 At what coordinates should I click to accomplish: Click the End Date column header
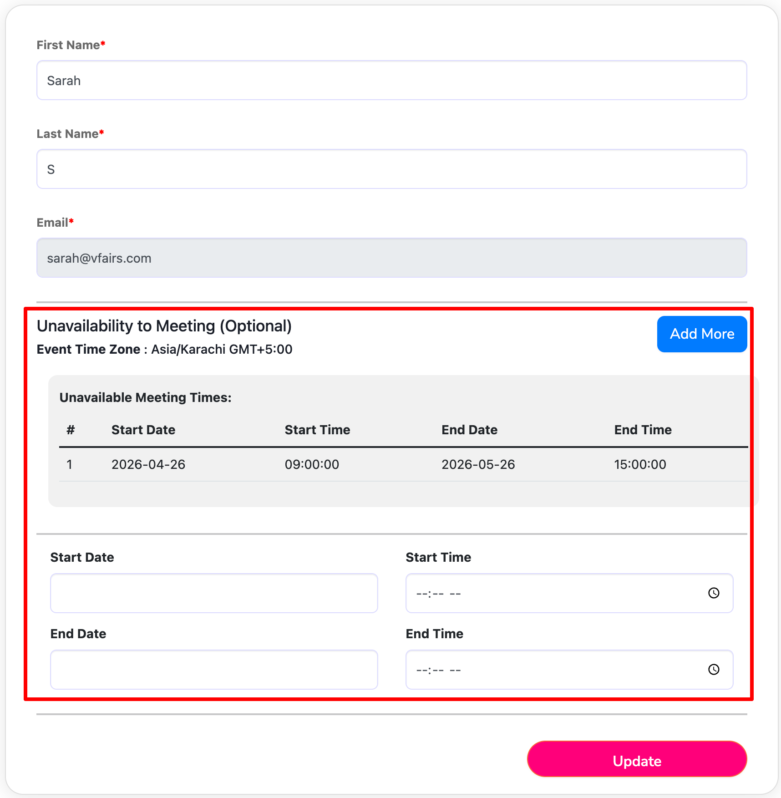[469, 430]
